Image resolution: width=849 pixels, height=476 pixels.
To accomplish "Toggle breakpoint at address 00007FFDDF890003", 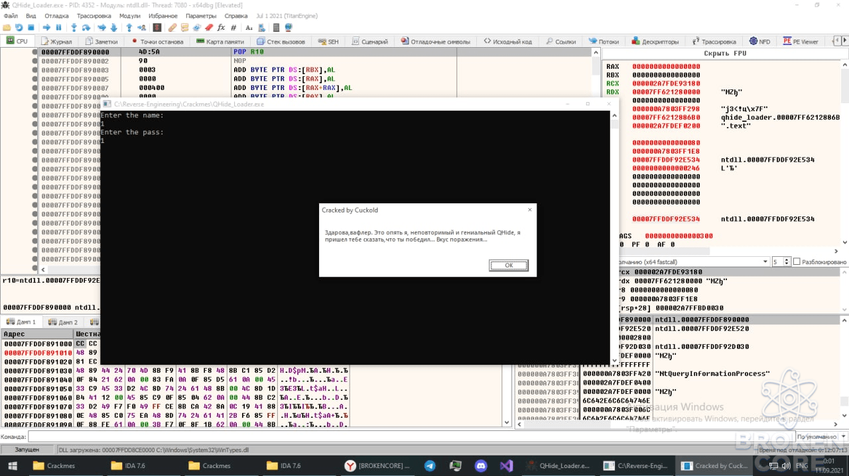I will pyautogui.click(x=34, y=70).
